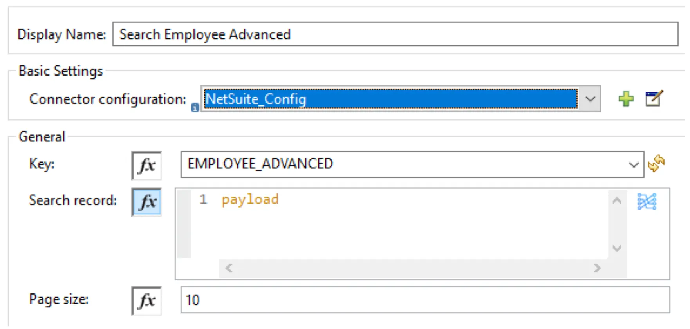Click the editor's scroll left arrow

point(229,268)
